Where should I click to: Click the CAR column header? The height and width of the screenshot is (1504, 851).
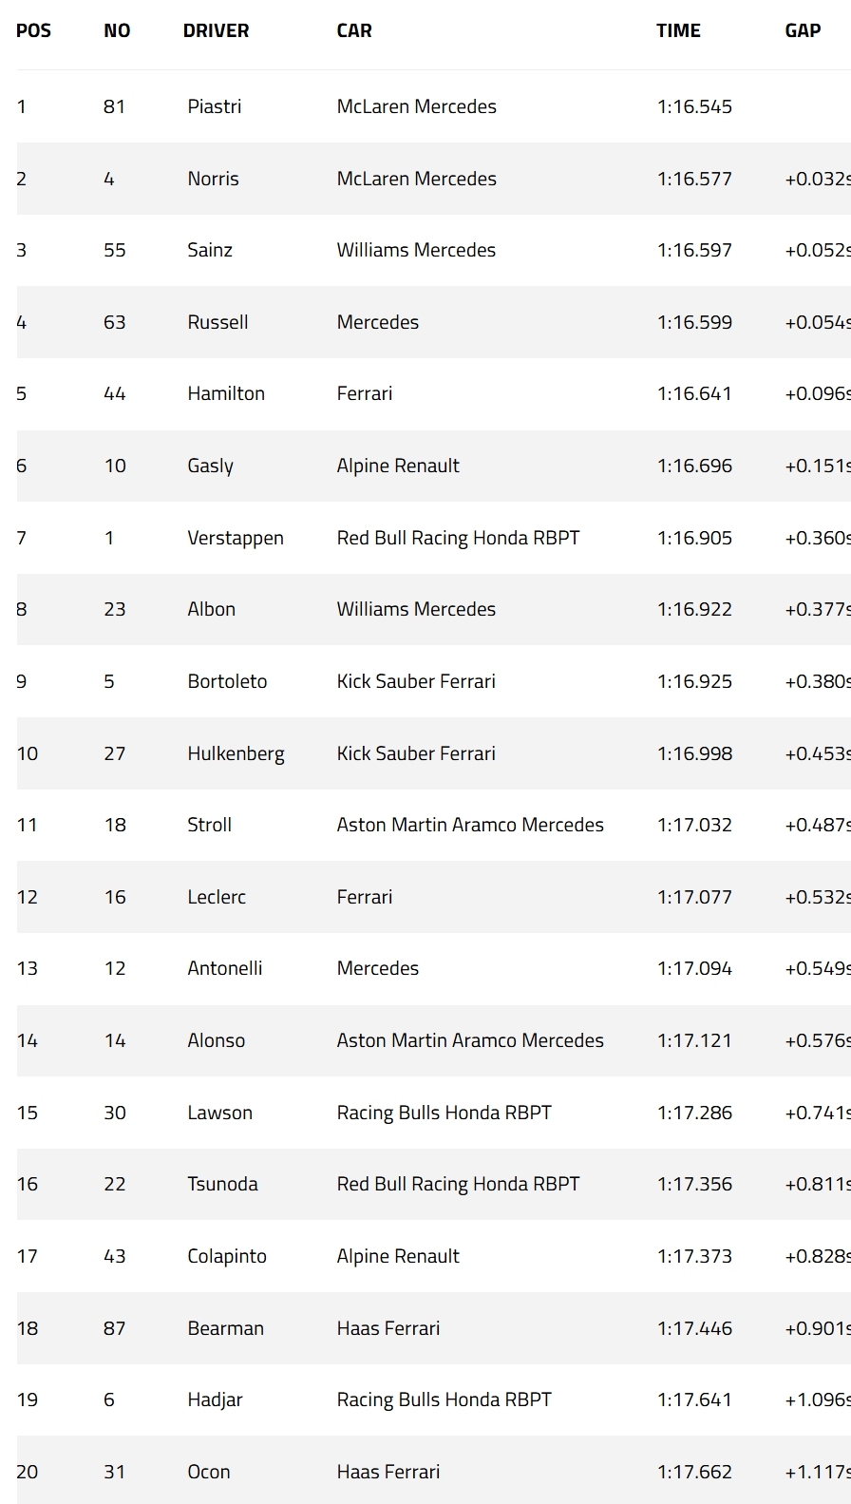pos(354,30)
